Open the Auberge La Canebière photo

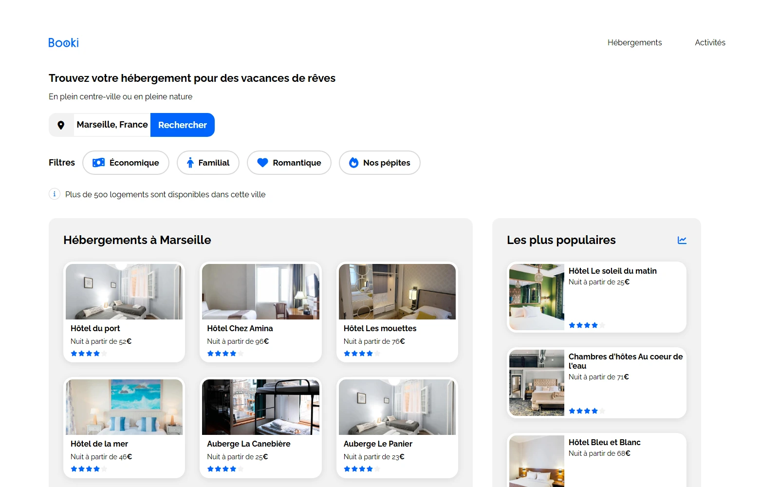pyautogui.click(x=261, y=407)
